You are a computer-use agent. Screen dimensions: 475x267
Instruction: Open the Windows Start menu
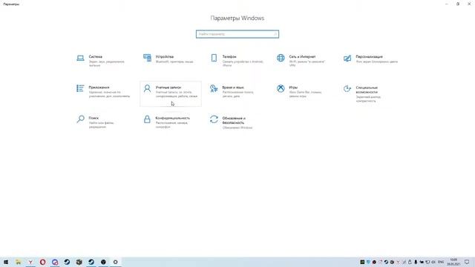(6, 262)
